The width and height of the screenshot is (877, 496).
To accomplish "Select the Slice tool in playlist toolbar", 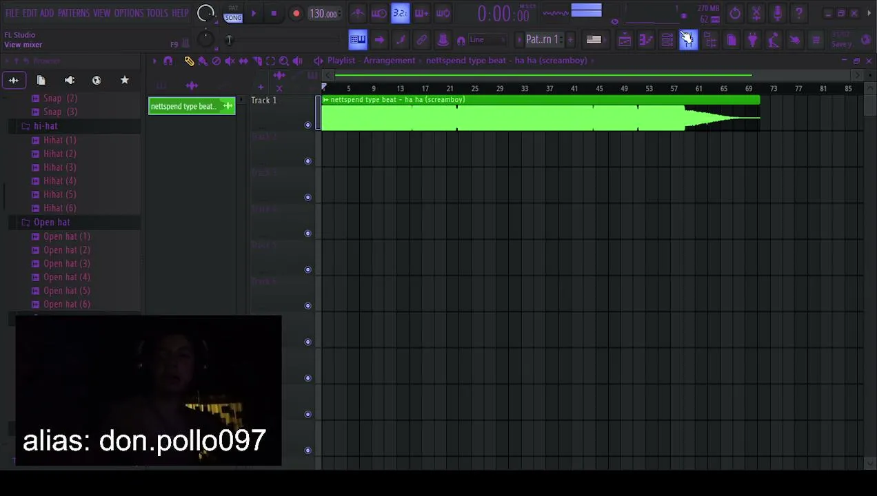I will (257, 61).
